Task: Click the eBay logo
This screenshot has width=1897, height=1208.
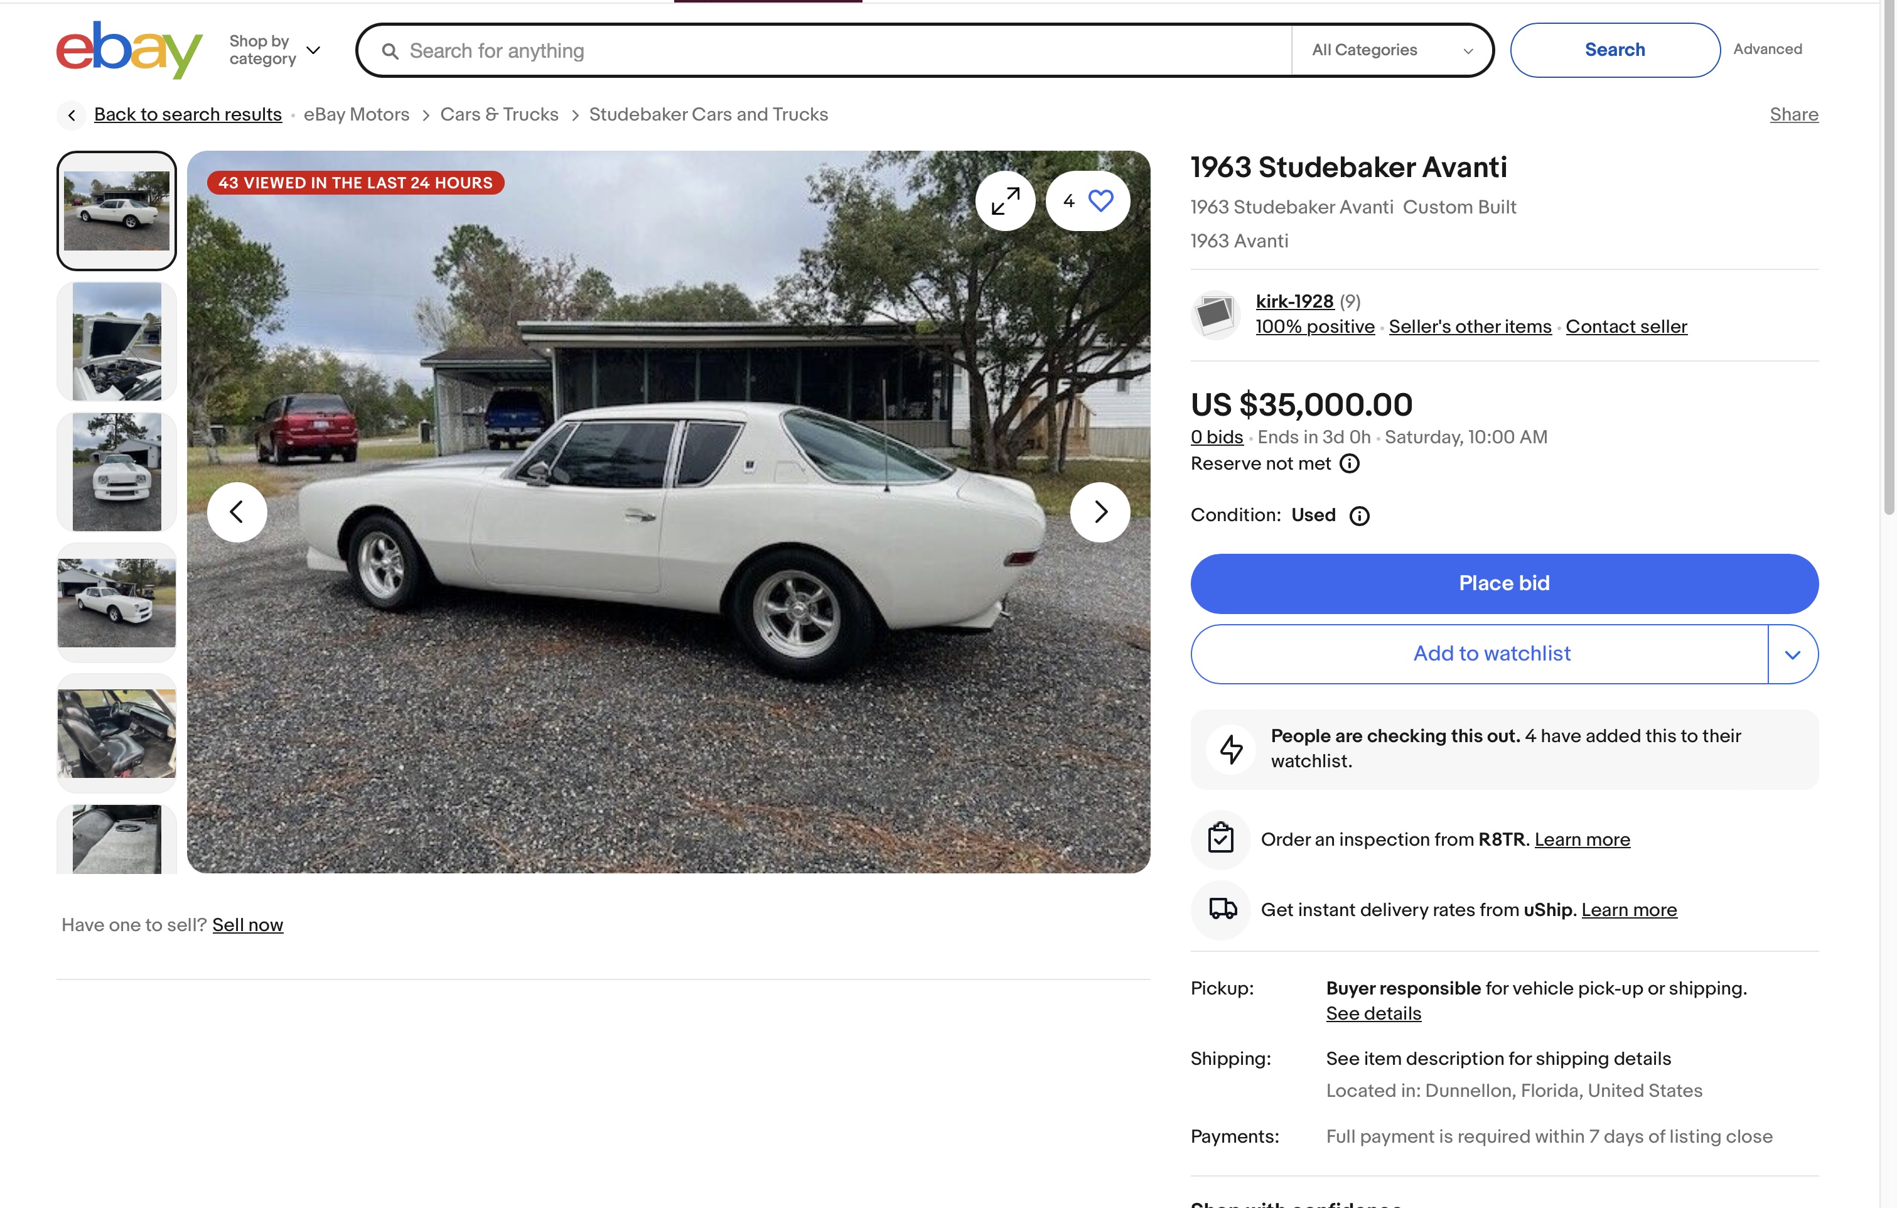Action: tap(129, 50)
